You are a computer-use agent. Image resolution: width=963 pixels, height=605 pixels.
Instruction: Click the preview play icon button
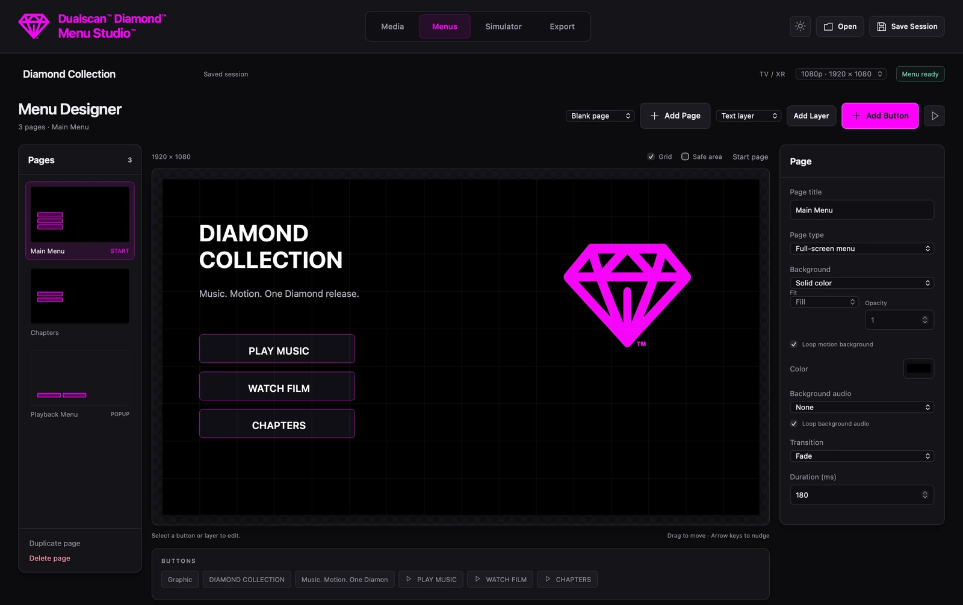(934, 116)
